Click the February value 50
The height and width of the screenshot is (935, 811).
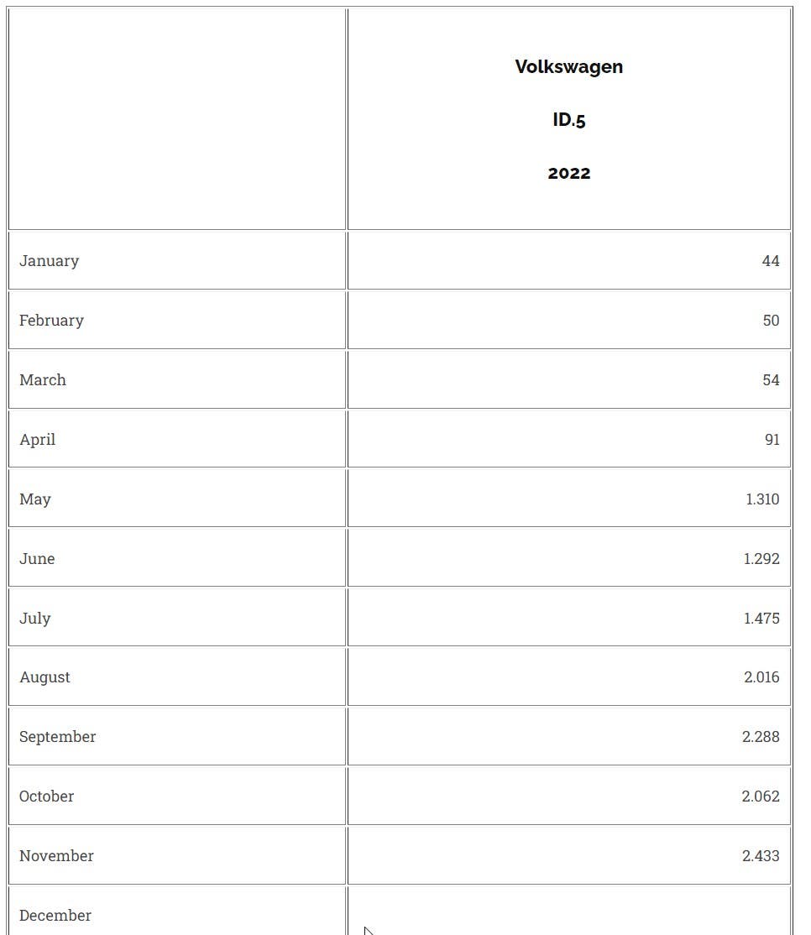coord(770,321)
